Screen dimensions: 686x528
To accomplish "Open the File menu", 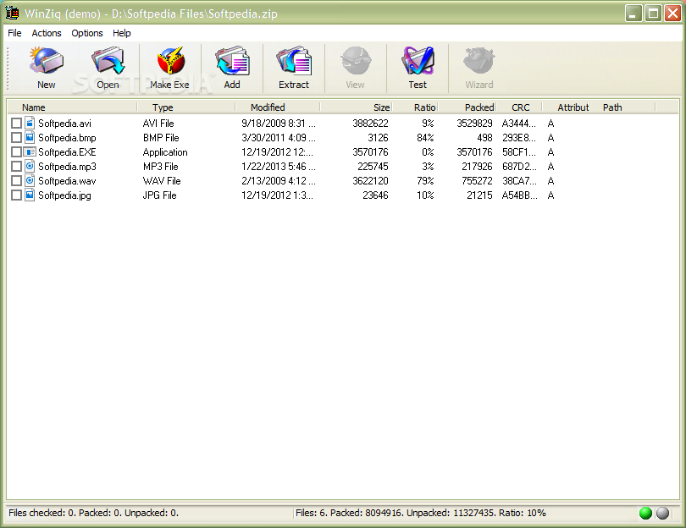I will tap(14, 33).
